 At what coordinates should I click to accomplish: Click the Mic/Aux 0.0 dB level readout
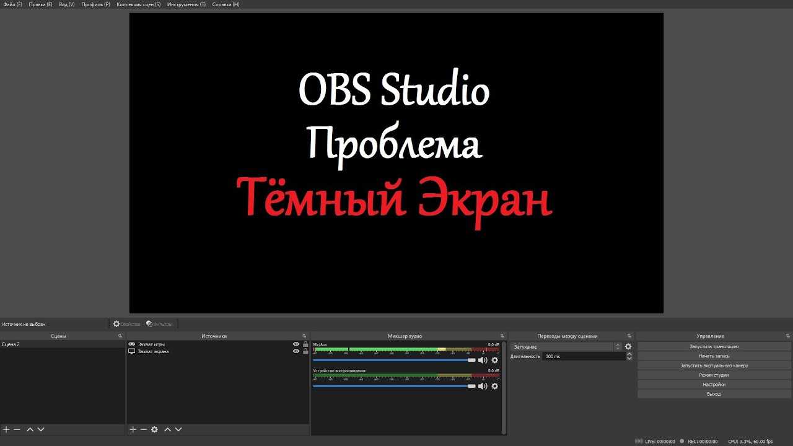(493, 344)
